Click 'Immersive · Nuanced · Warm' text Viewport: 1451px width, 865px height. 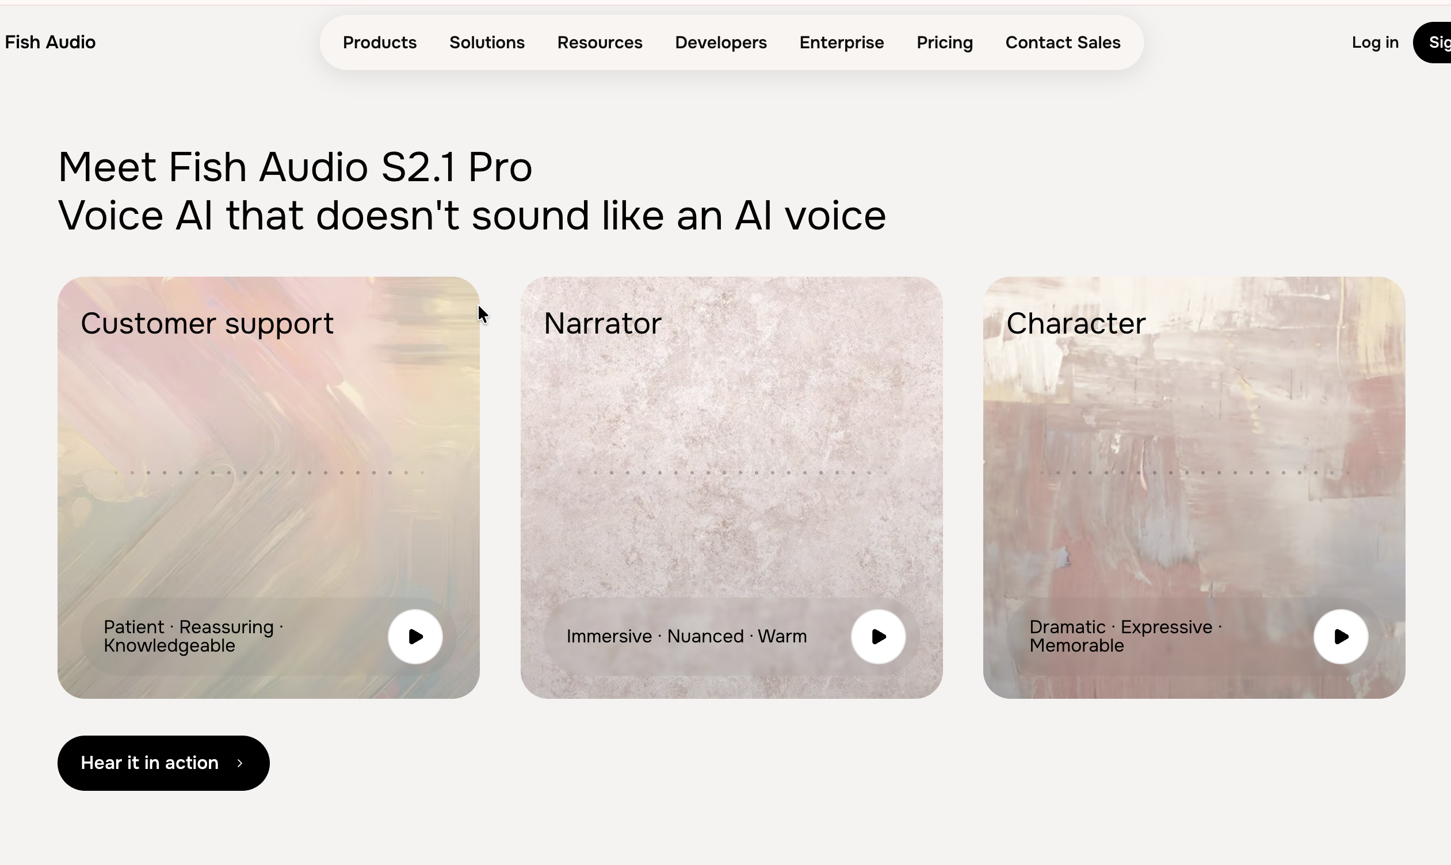coord(686,637)
